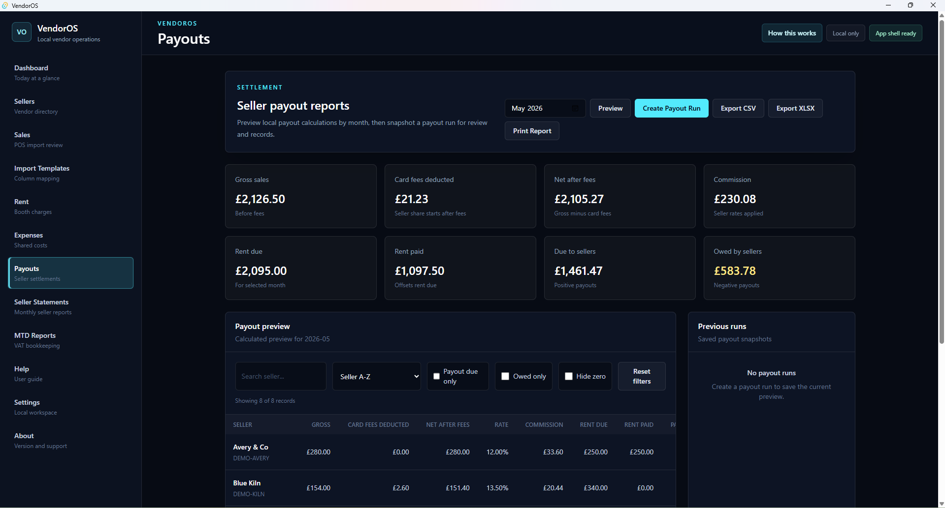Export the report as CSV
The image size is (945, 508).
[x=738, y=108]
